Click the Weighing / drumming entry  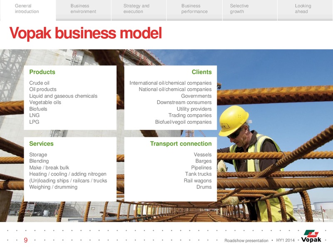(x=53, y=187)
